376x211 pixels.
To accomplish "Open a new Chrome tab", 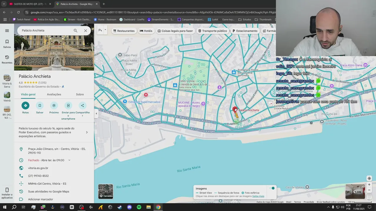I will point(104,4).
